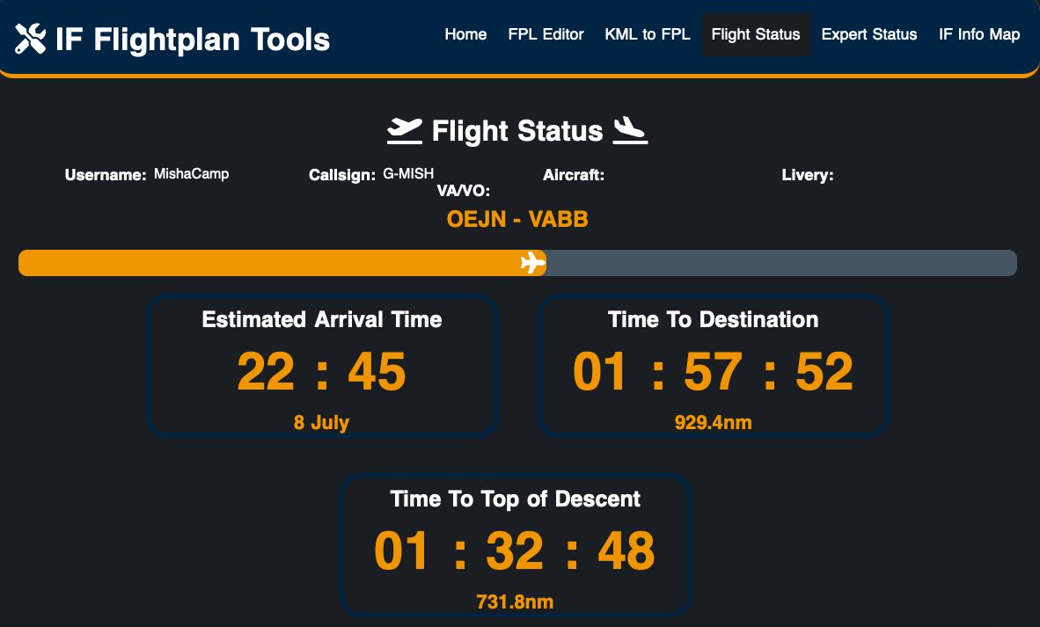Click the landing plane icon beside Flight Status

[630, 130]
